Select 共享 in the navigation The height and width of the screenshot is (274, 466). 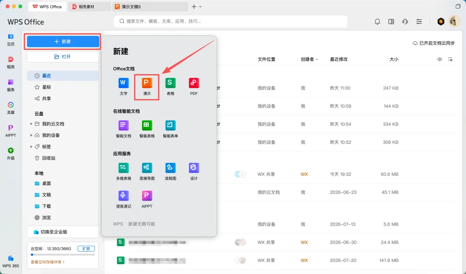coord(63,98)
